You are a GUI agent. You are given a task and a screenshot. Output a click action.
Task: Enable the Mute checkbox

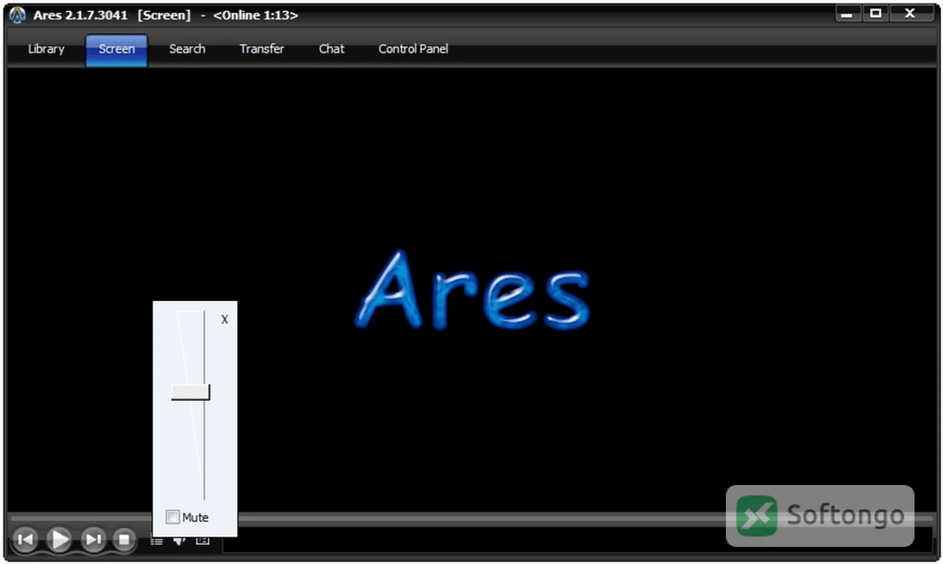172,517
